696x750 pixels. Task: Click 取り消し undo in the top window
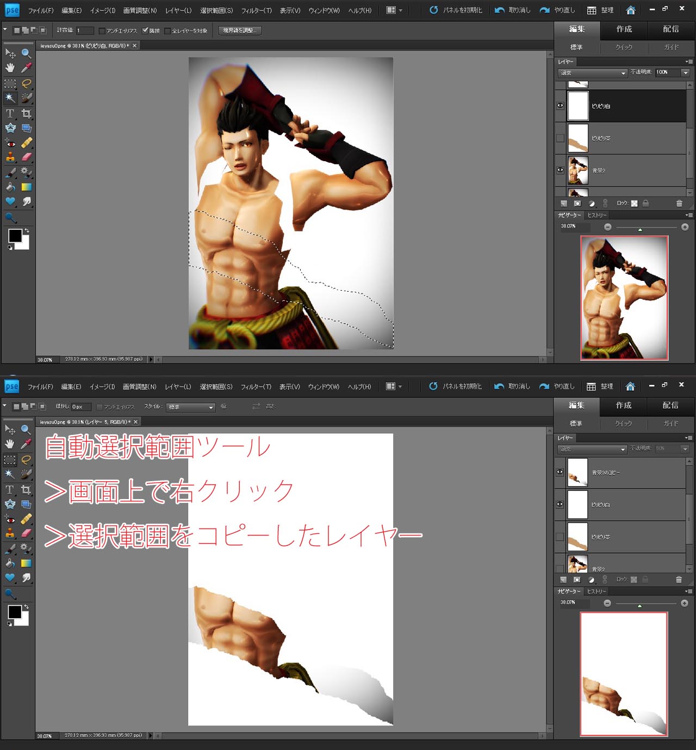tap(513, 10)
